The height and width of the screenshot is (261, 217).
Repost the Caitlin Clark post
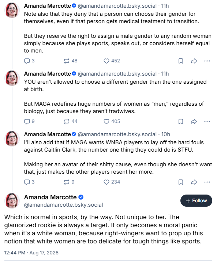69,182
